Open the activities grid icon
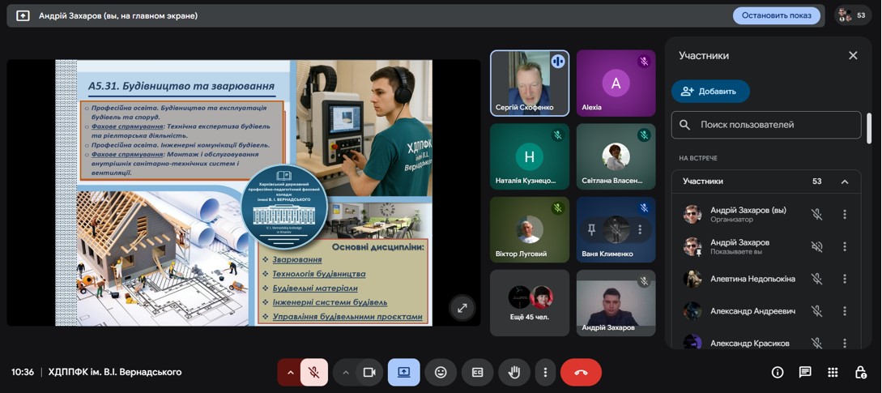The image size is (882, 393). pos(833,372)
